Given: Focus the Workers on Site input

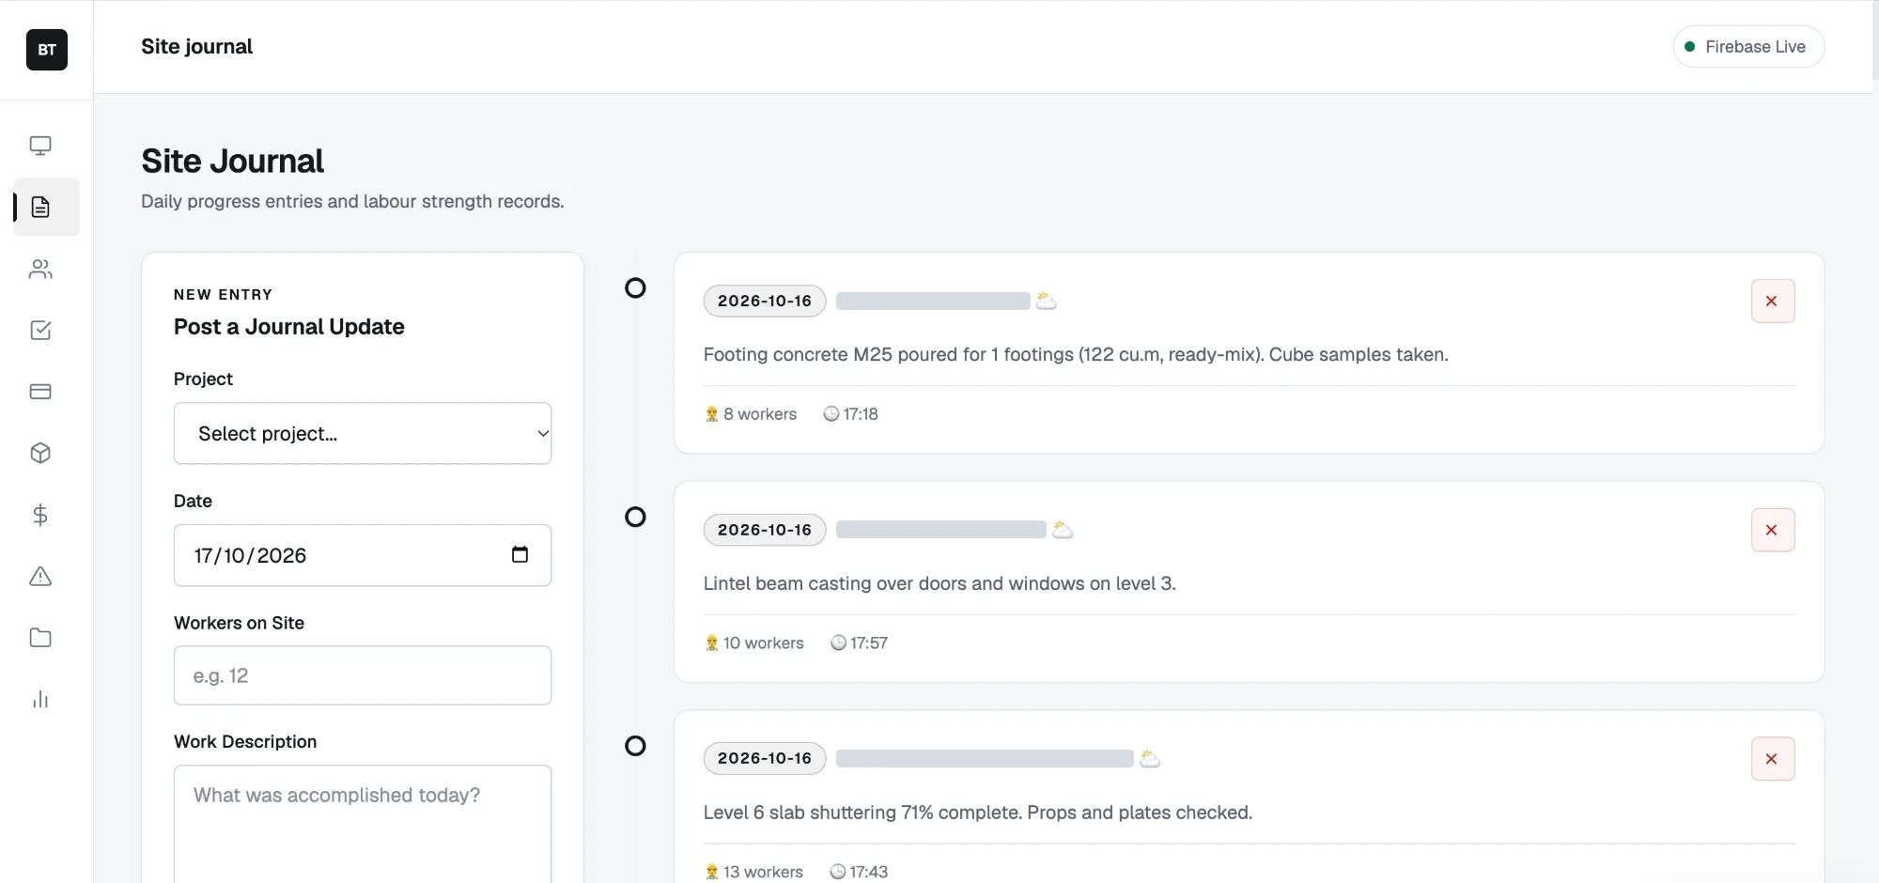Looking at the screenshot, I should pyautogui.click(x=363, y=675).
